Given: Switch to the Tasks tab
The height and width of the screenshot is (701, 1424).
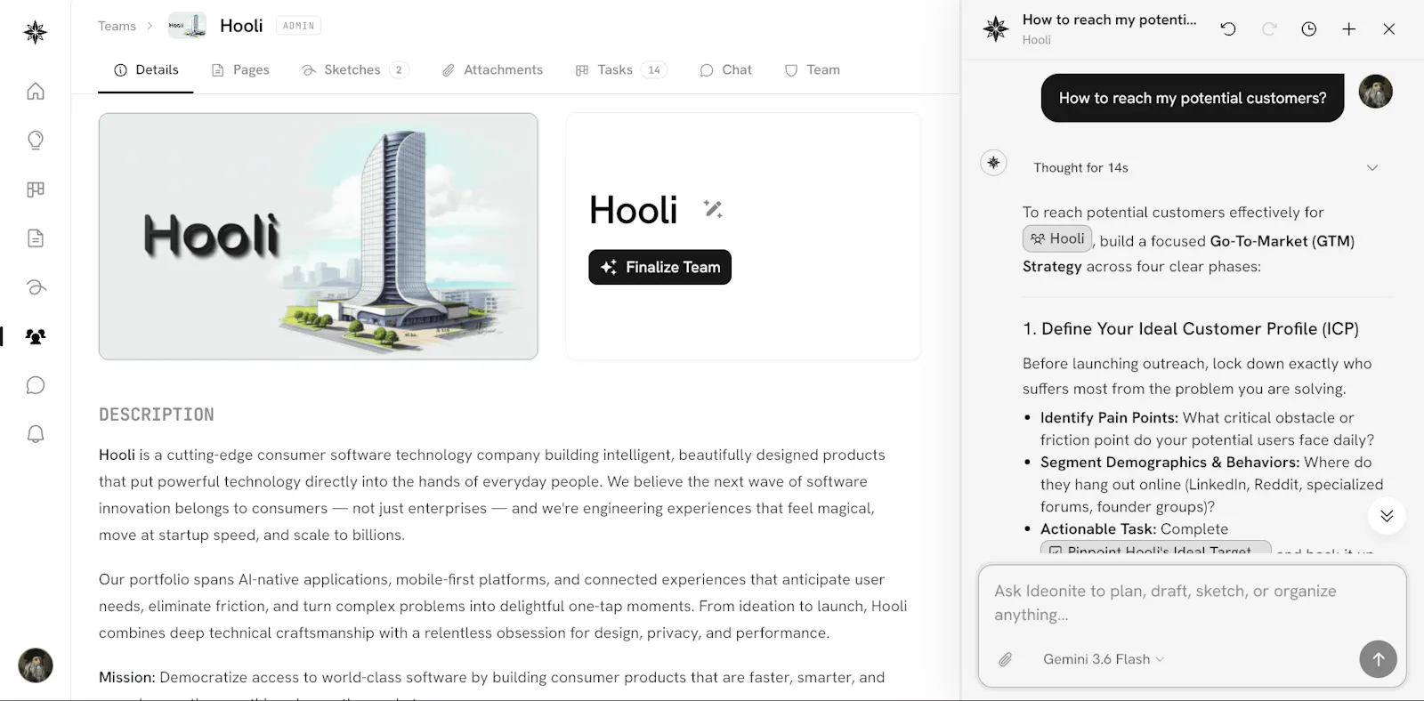Looking at the screenshot, I should (621, 69).
